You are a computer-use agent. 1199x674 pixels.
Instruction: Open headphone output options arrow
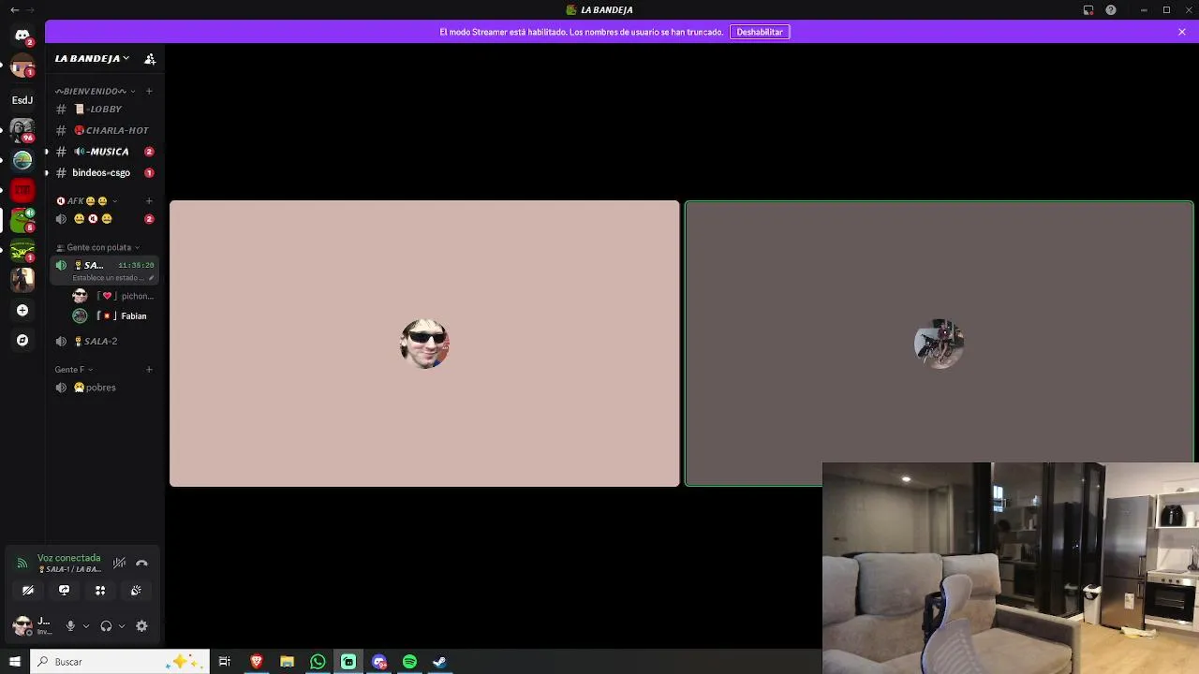(122, 626)
